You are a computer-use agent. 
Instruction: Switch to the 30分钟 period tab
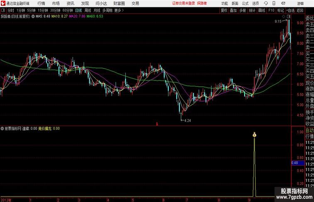[55, 10]
